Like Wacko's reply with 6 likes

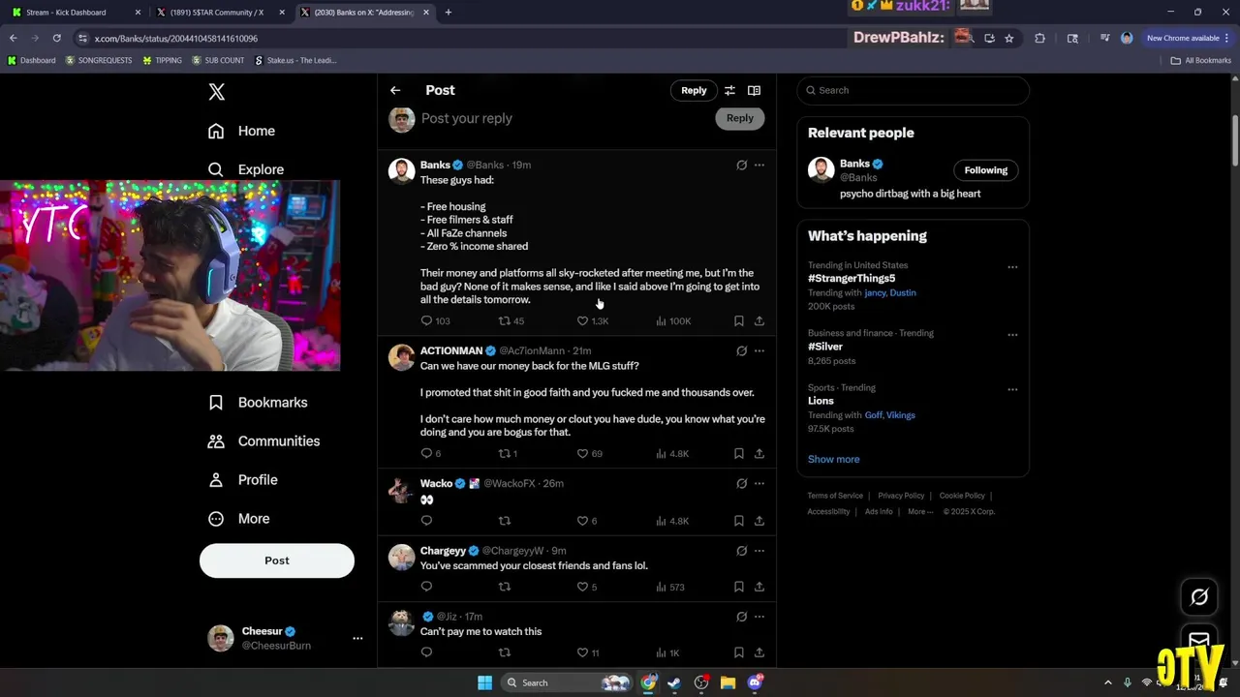(x=587, y=521)
